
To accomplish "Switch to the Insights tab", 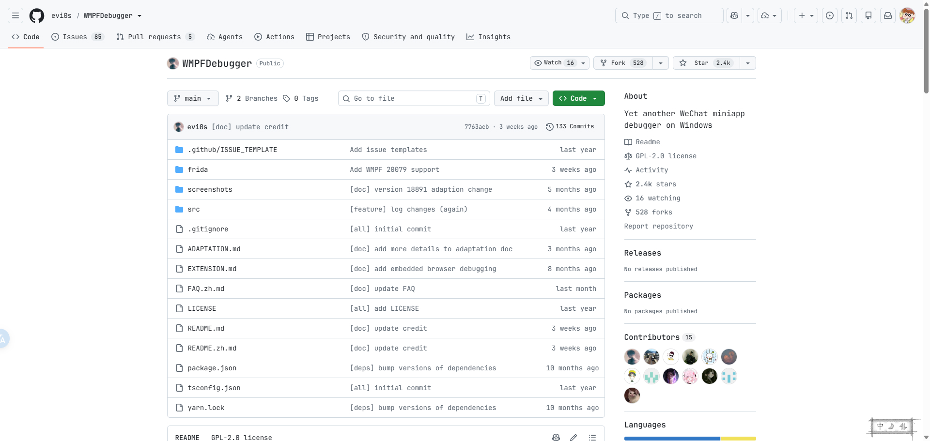I will 488,37.
